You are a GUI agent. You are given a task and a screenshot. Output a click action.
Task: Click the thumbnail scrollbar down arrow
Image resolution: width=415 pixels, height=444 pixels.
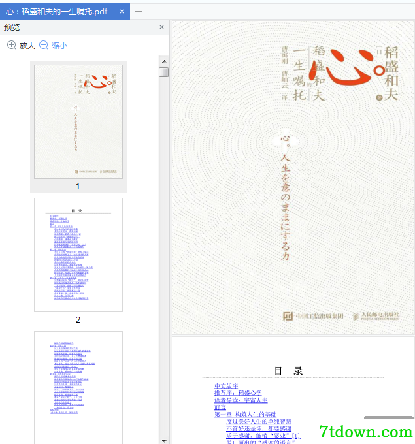(x=164, y=441)
